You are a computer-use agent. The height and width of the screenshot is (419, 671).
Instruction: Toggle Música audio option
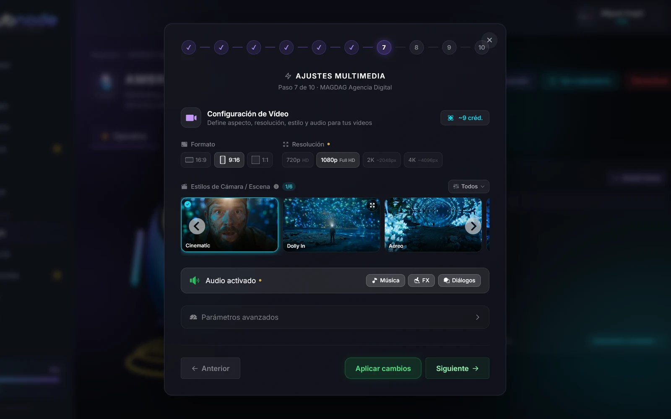point(385,280)
